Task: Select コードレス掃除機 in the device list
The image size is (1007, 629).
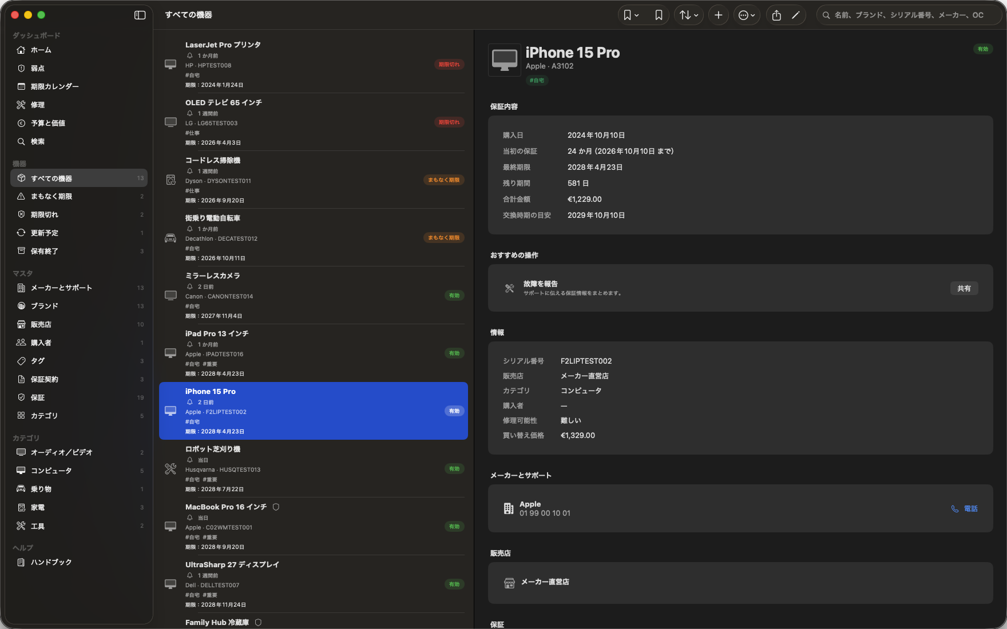Action: coord(314,180)
